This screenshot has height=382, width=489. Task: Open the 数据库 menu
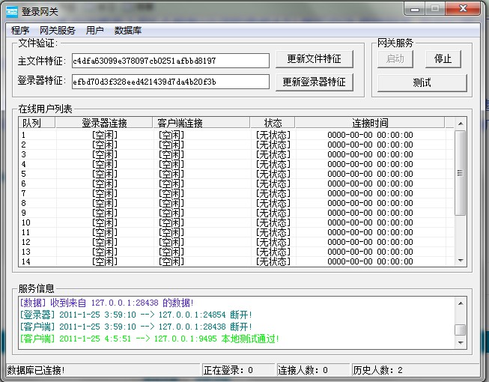click(128, 31)
